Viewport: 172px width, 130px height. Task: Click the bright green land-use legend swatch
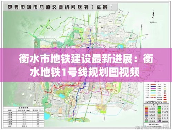[x=159, y=108]
